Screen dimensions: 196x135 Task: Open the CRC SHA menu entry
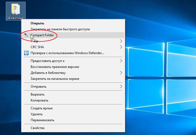coord(73,47)
